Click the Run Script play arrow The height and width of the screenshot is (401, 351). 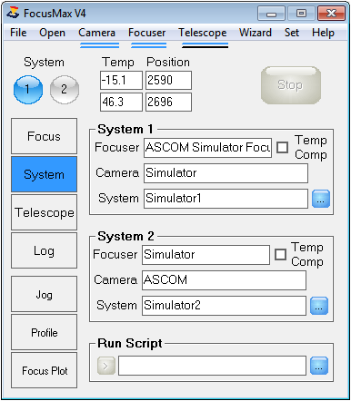(x=106, y=366)
